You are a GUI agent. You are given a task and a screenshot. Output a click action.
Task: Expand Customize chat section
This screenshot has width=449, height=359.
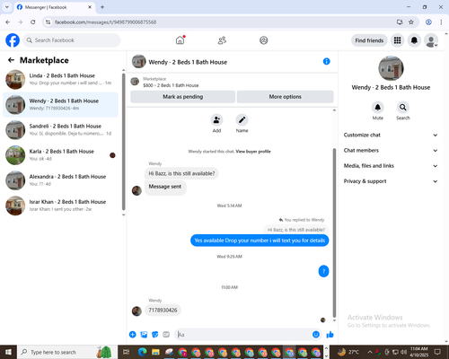click(391, 135)
